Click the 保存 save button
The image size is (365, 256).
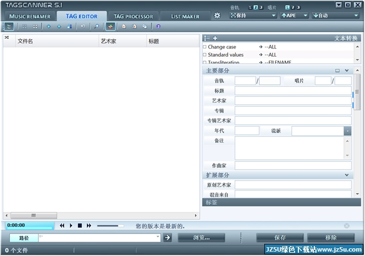(280, 238)
